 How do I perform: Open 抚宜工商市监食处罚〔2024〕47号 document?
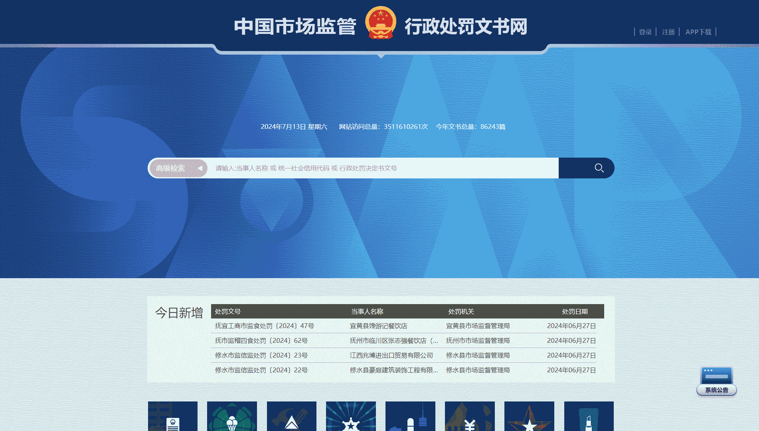coord(265,326)
